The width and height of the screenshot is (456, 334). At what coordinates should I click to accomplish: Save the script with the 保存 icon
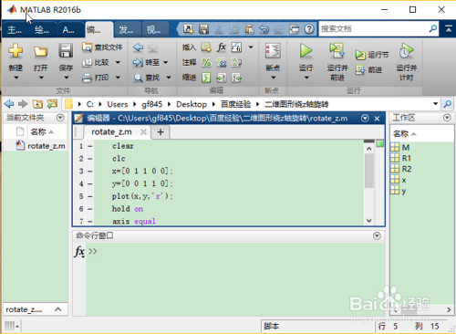tap(66, 51)
